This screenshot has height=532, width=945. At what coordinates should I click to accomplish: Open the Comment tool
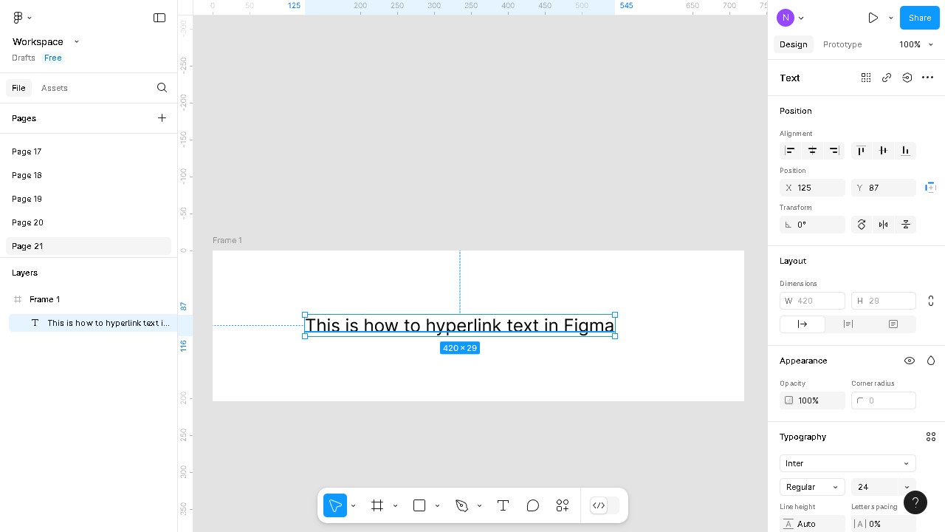click(x=532, y=505)
